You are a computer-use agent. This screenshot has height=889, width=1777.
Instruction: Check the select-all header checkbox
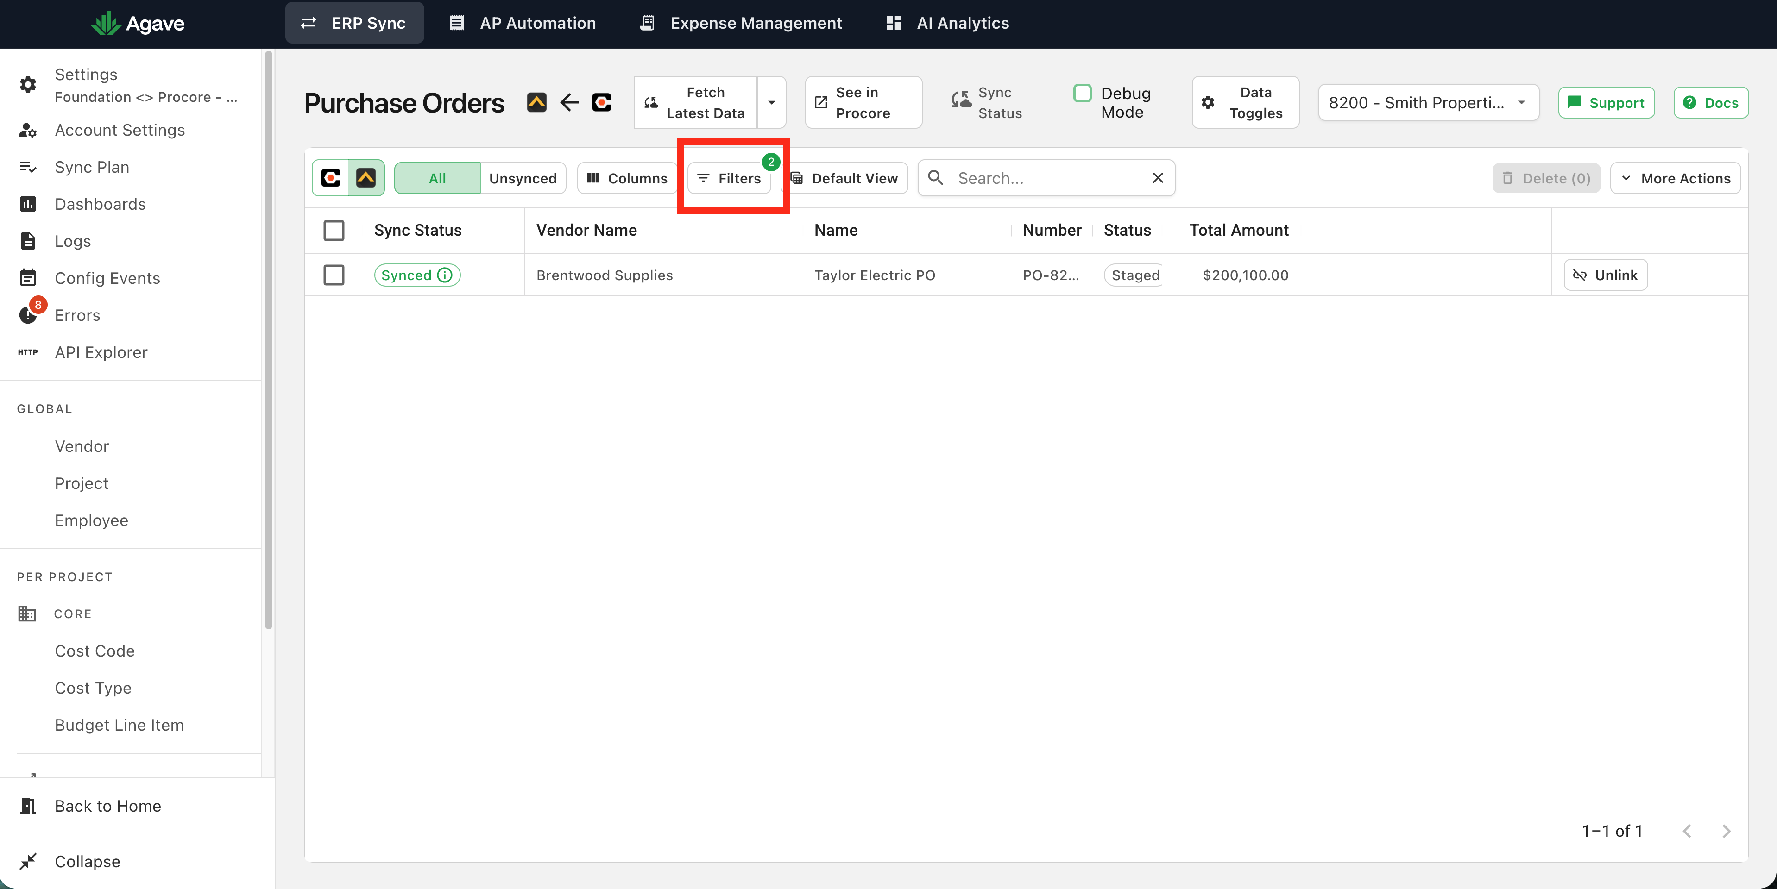coord(334,231)
